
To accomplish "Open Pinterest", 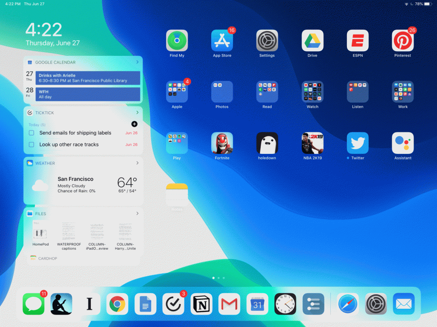I will click(x=402, y=38).
